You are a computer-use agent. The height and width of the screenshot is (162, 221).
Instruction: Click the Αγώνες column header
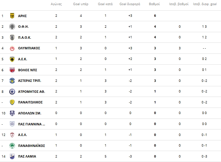pos(56,4)
